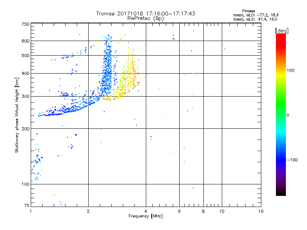The width and height of the screenshot is (307, 230).
Task: Click the colorbar label '0'
Action: click(287, 115)
